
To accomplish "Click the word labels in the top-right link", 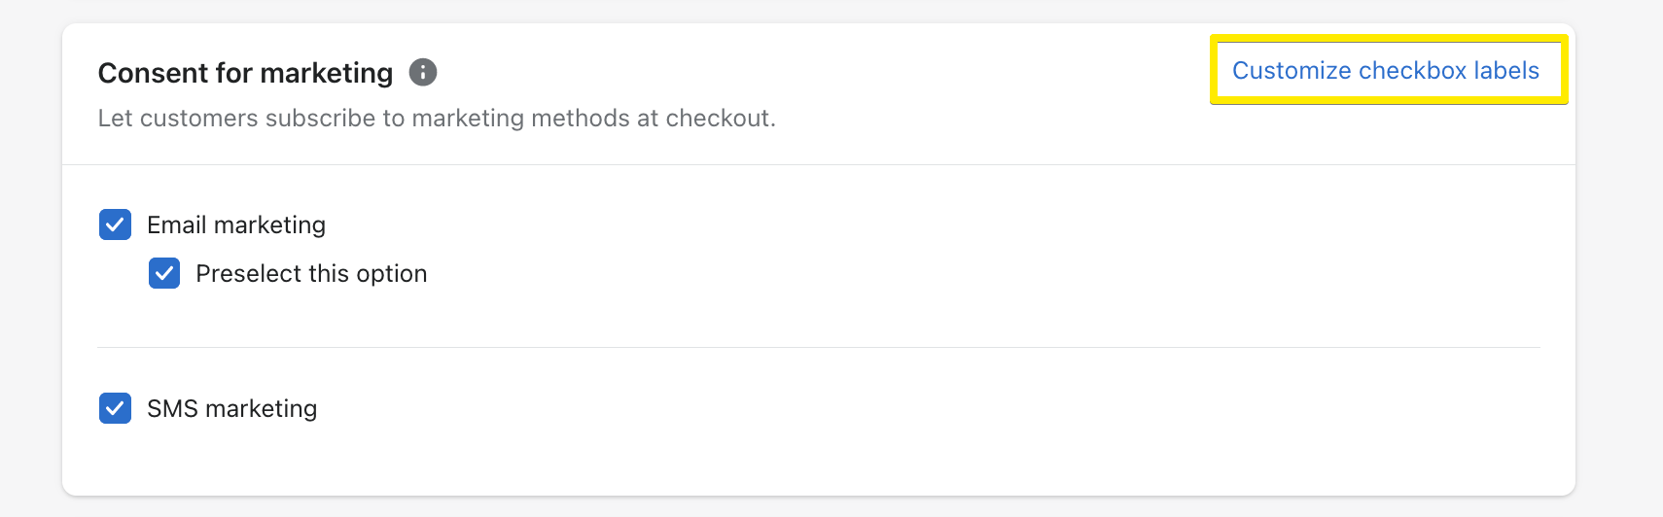I will [x=1506, y=70].
